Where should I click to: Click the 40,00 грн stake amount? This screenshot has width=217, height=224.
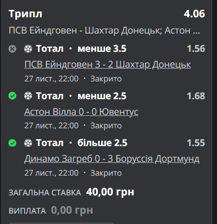110,192
